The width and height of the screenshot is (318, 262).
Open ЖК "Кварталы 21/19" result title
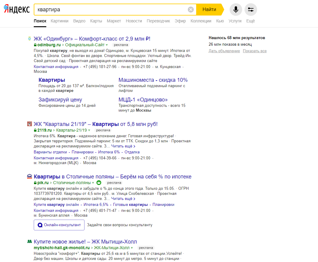96,124
